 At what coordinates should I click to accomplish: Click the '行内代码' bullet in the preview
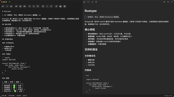[91, 65]
